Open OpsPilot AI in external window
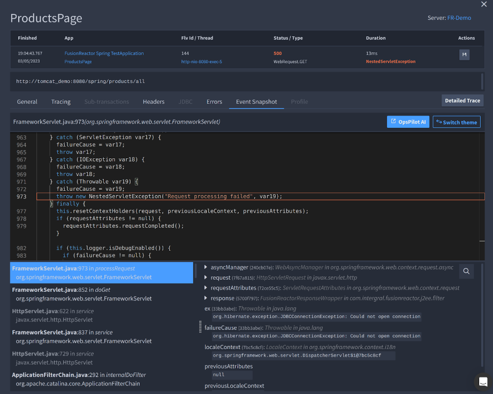This screenshot has height=394, width=493. pyautogui.click(x=408, y=122)
